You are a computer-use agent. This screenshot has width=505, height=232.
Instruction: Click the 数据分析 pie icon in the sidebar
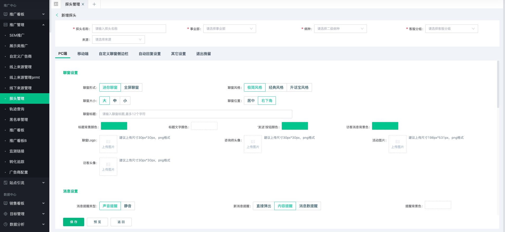coord(6,224)
